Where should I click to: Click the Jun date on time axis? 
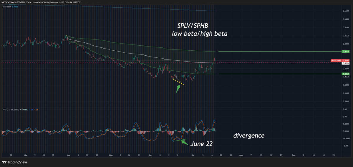pos(150,155)
